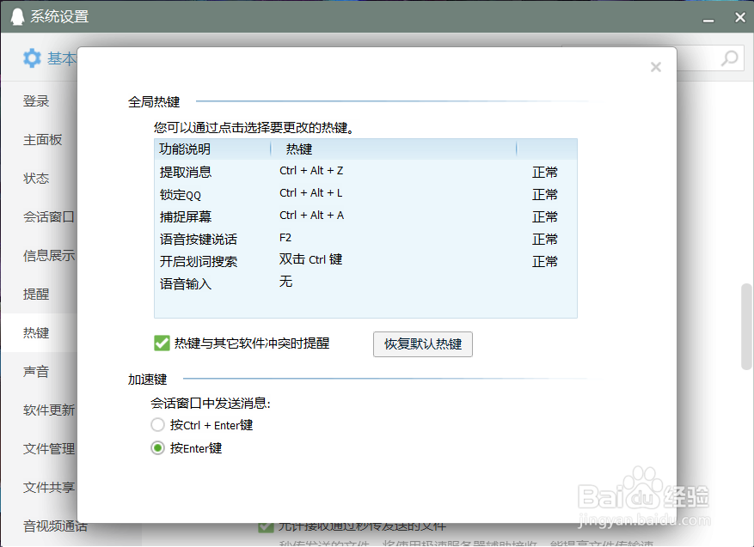Viewport: 754px width, 547px height.
Task: Click the 无 hotkey value for 语音输入
Action: click(x=285, y=282)
